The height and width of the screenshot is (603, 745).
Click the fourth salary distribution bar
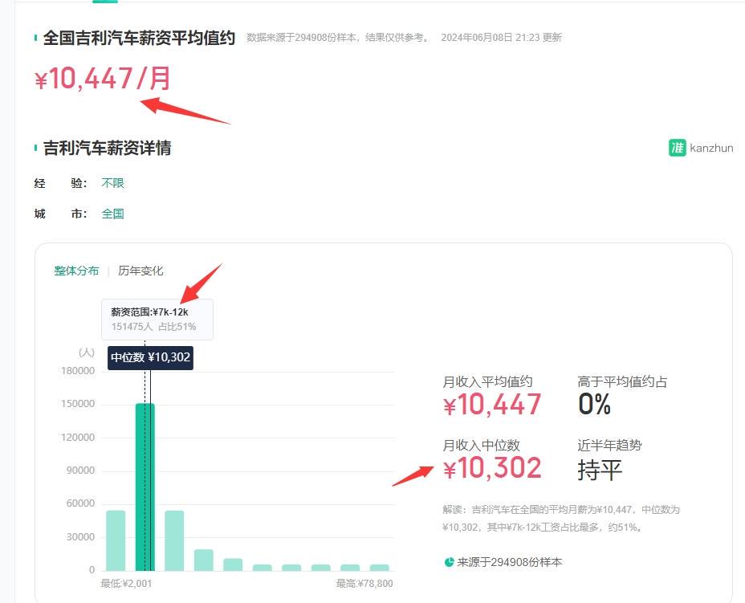204,560
